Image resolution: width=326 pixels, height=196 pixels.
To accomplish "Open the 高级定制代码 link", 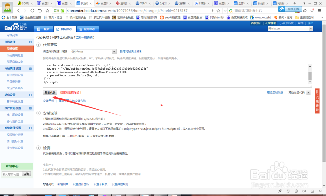I will pos(275,93).
